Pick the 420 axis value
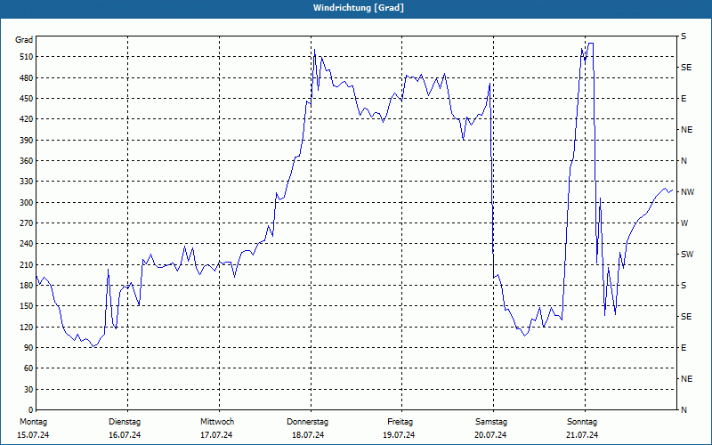This screenshot has height=445, width=712. pyautogui.click(x=26, y=119)
